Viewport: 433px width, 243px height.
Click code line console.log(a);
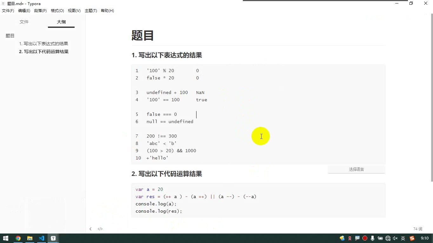[x=156, y=204]
